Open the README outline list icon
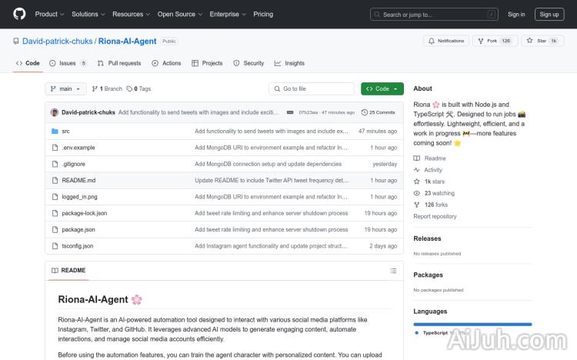Viewport: 577px width, 360px height. coord(393,270)
